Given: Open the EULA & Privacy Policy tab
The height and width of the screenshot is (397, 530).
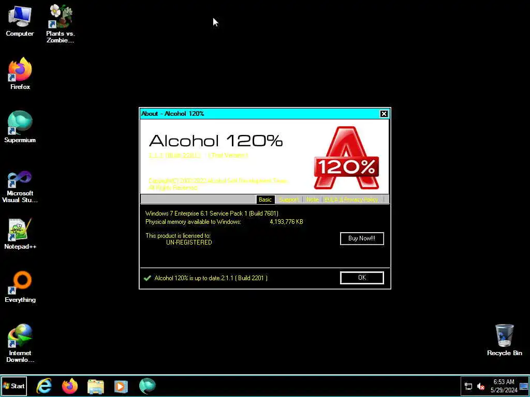Looking at the screenshot, I should (x=351, y=200).
